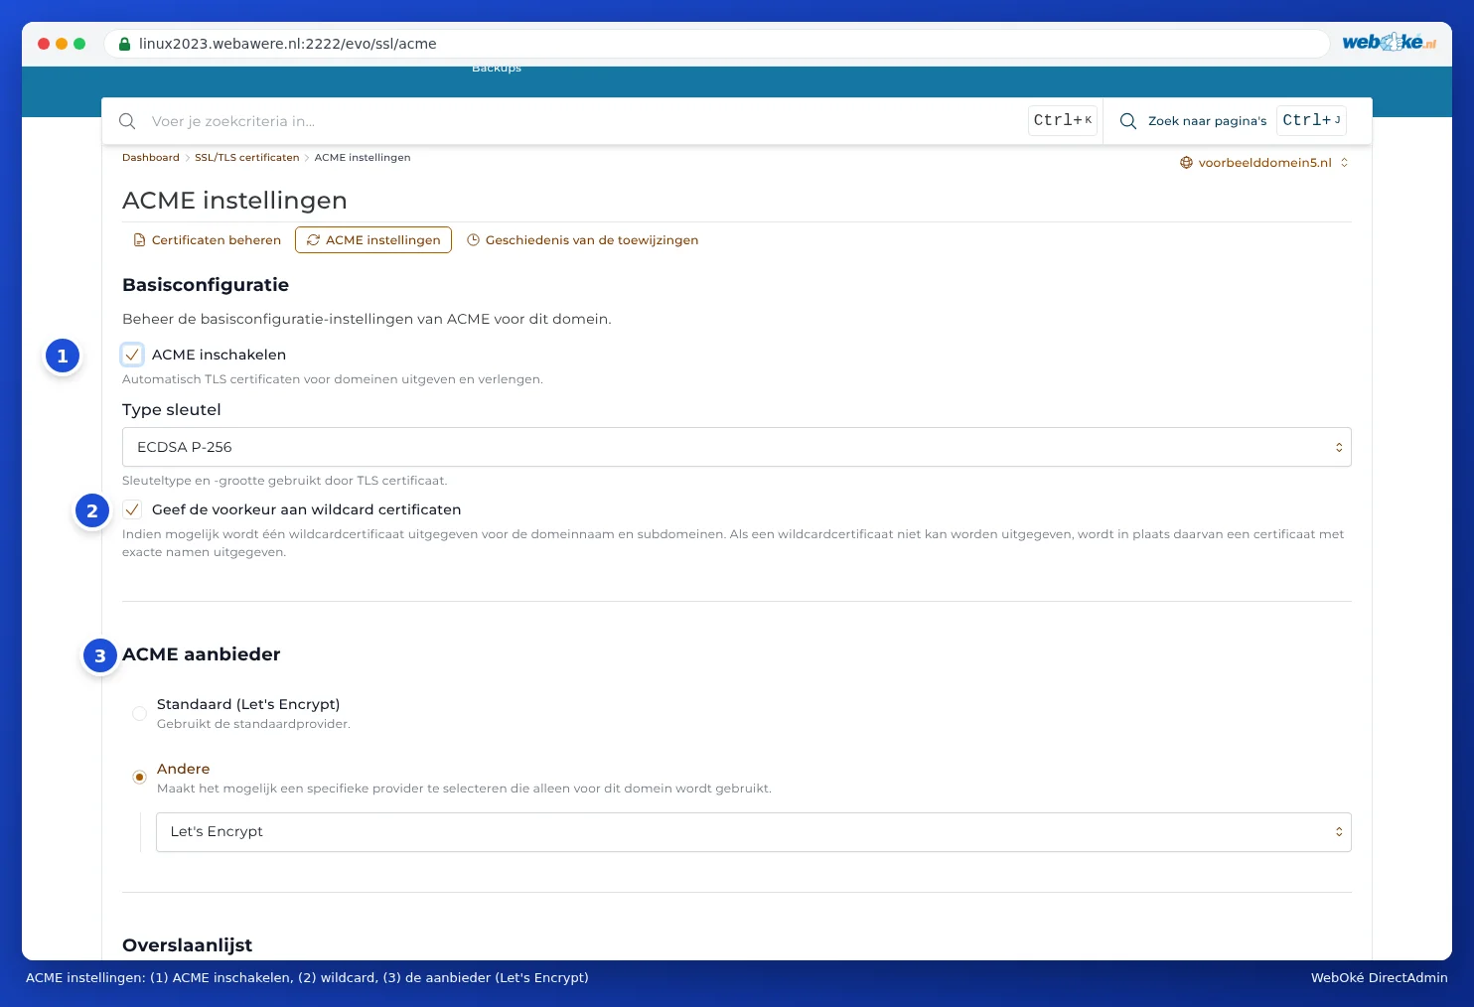Click the ACME aanbieder heading

202,654
